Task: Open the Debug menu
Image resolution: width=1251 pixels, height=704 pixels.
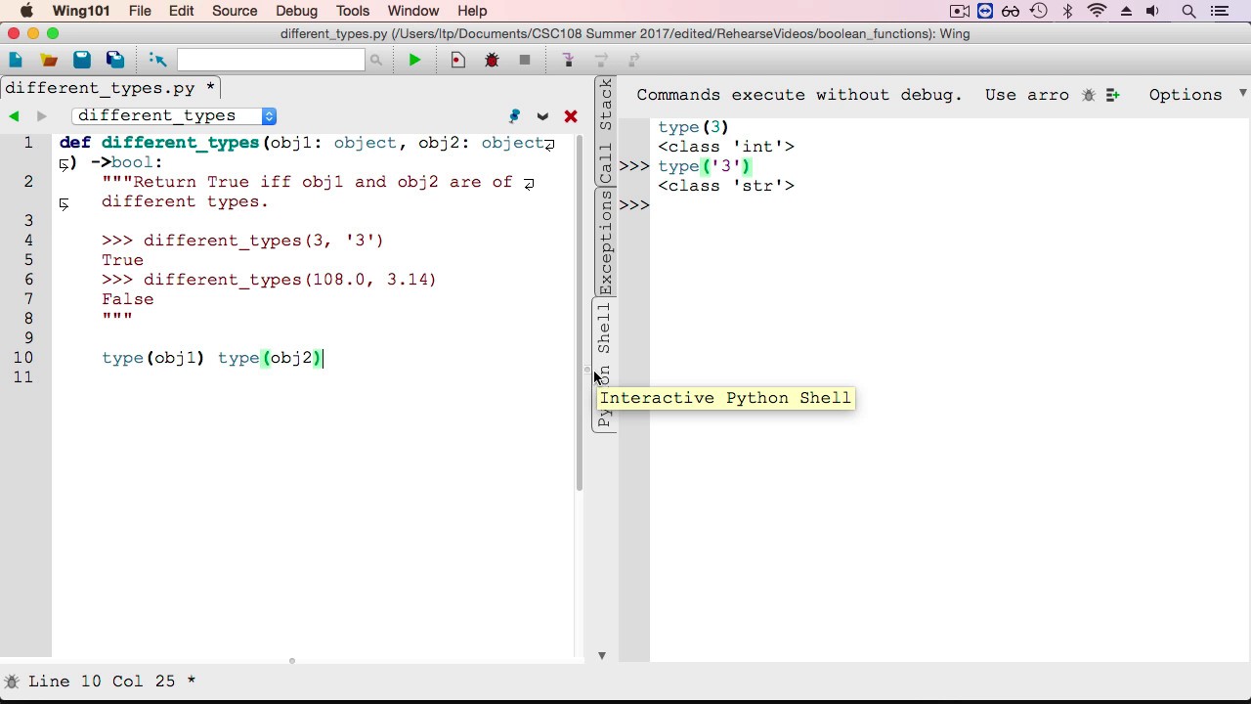Action: pyautogui.click(x=296, y=11)
